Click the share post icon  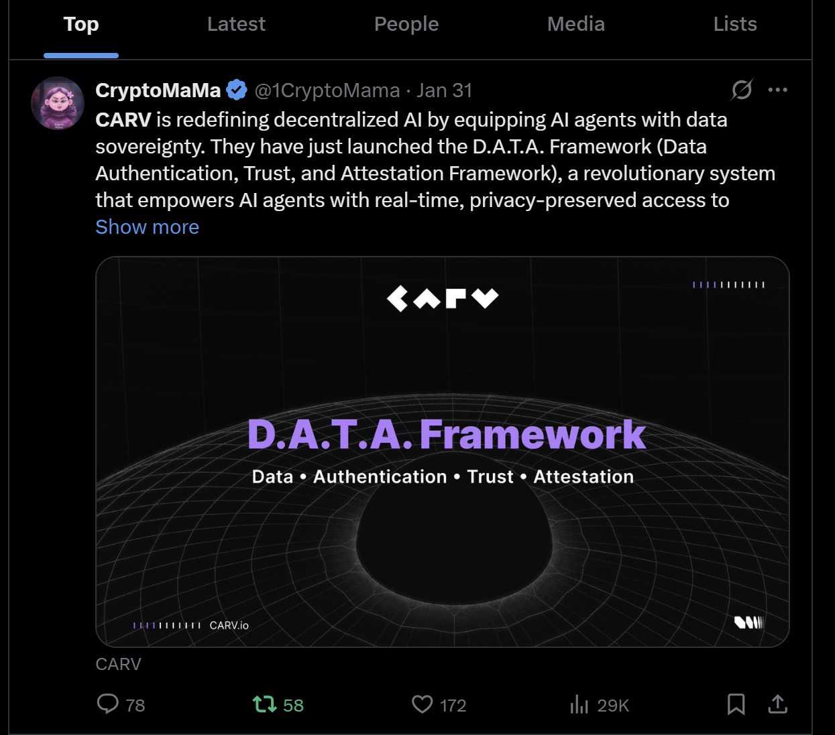(x=777, y=704)
